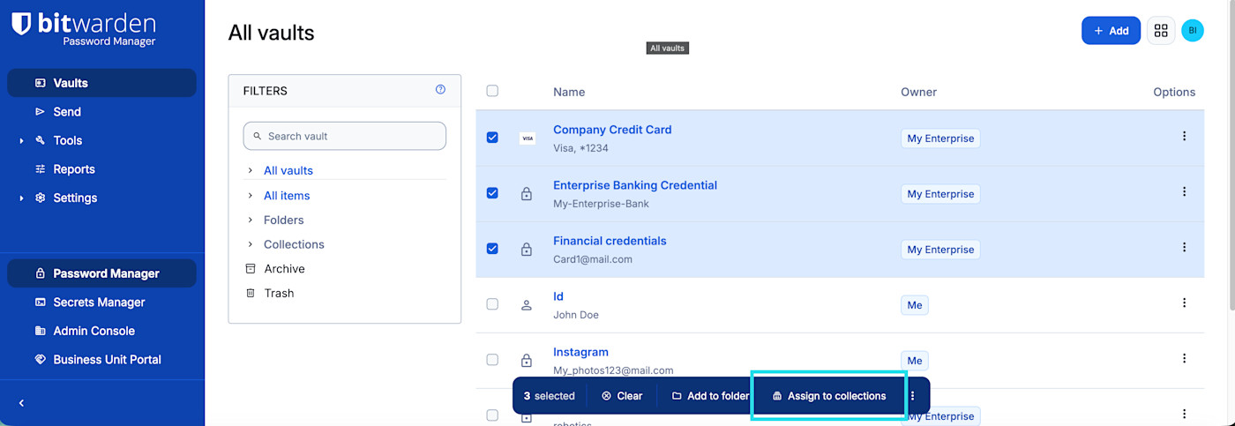Click My Enterprise badge for Enterprise Banking Credential

coord(940,194)
